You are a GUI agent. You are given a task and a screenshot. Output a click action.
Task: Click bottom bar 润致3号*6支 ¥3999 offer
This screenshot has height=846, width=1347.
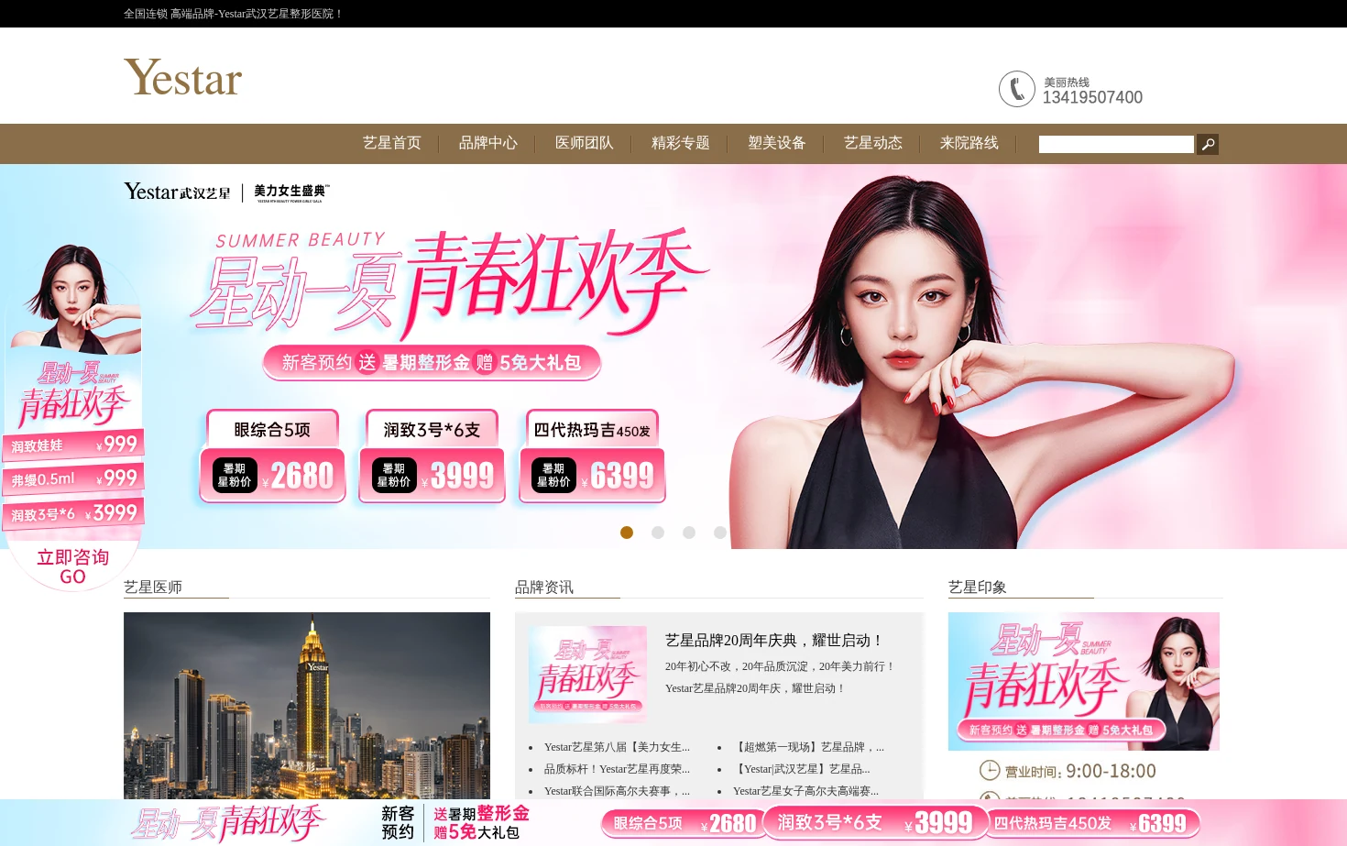[x=875, y=822]
